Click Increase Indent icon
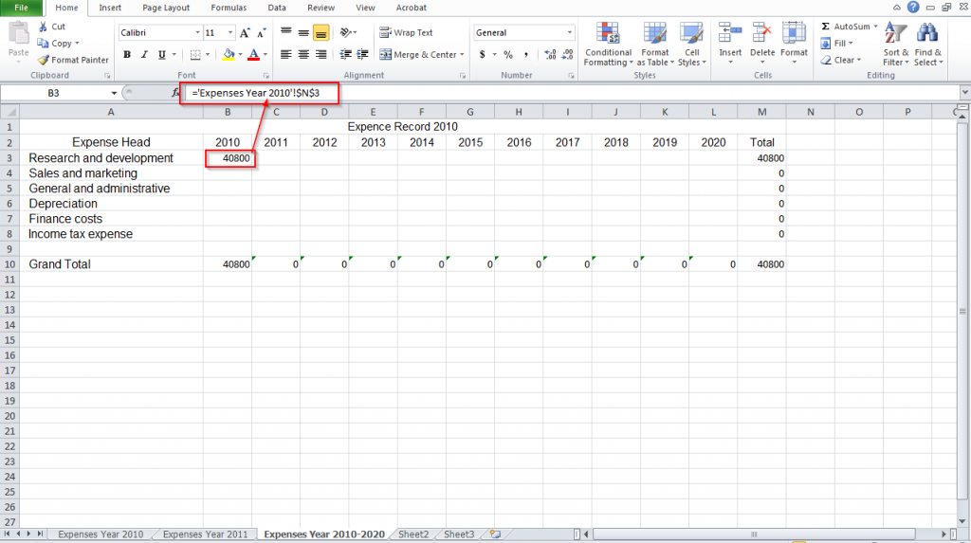The width and height of the screenshot is (971, 543). (363, 54)
